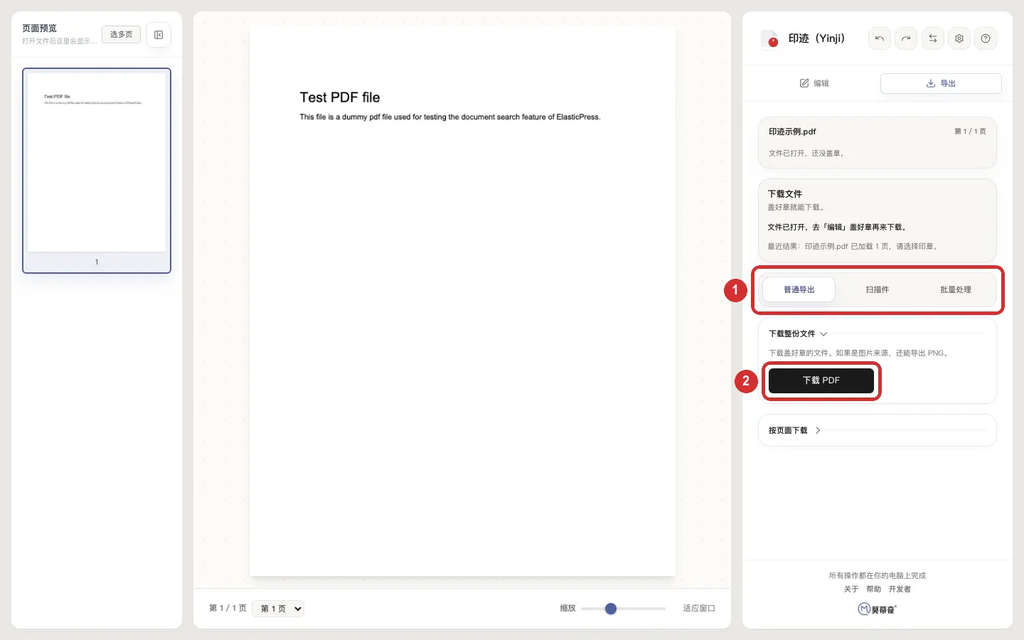Click the swap arrows icon in header

click(933, 38)
